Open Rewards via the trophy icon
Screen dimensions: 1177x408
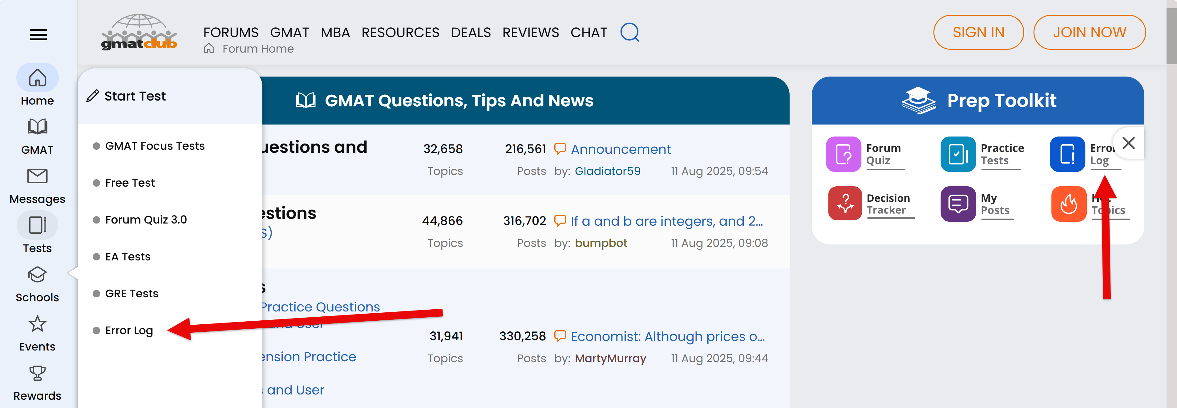pos(38,373)
